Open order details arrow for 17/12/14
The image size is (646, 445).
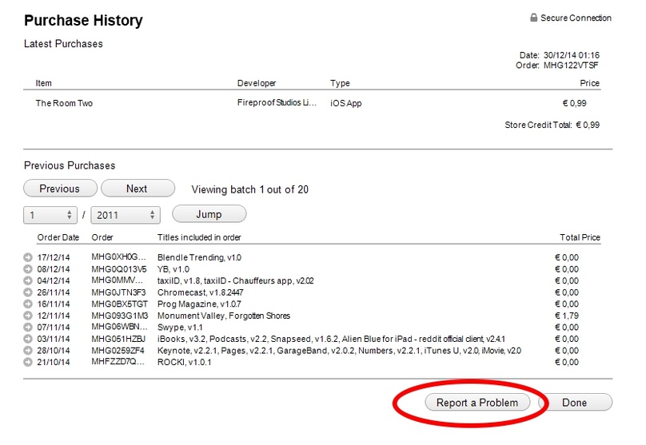tap(28, 258)
